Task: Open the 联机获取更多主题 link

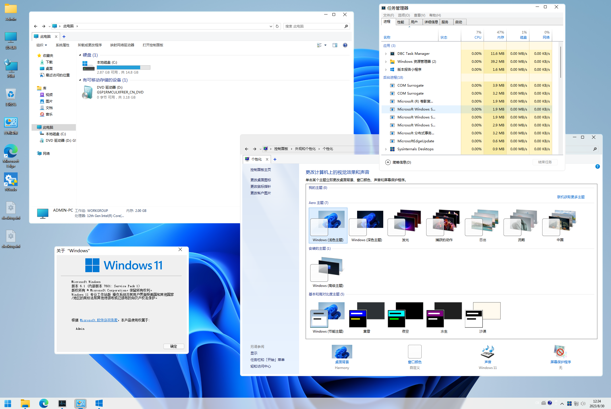Action: (571, 197)
